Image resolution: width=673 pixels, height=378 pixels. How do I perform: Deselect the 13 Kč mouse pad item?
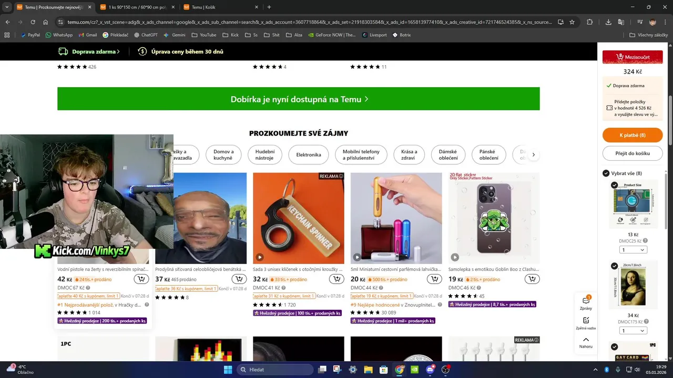coord(615,185)
